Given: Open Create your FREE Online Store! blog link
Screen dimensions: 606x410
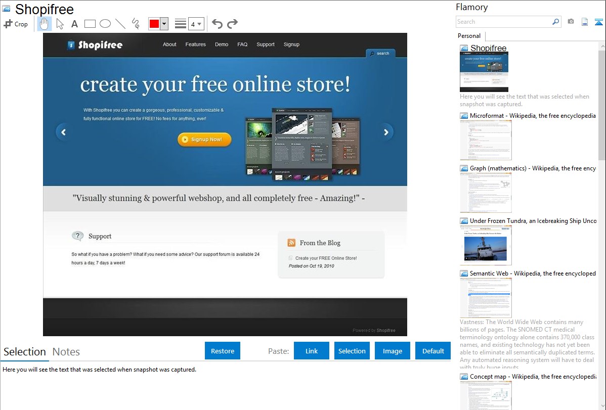Looking at the screenshot, I should coord(326,258).
